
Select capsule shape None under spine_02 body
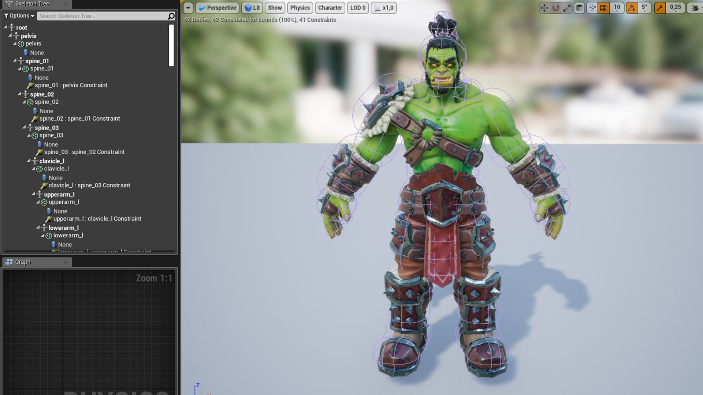tap(43, 111)
